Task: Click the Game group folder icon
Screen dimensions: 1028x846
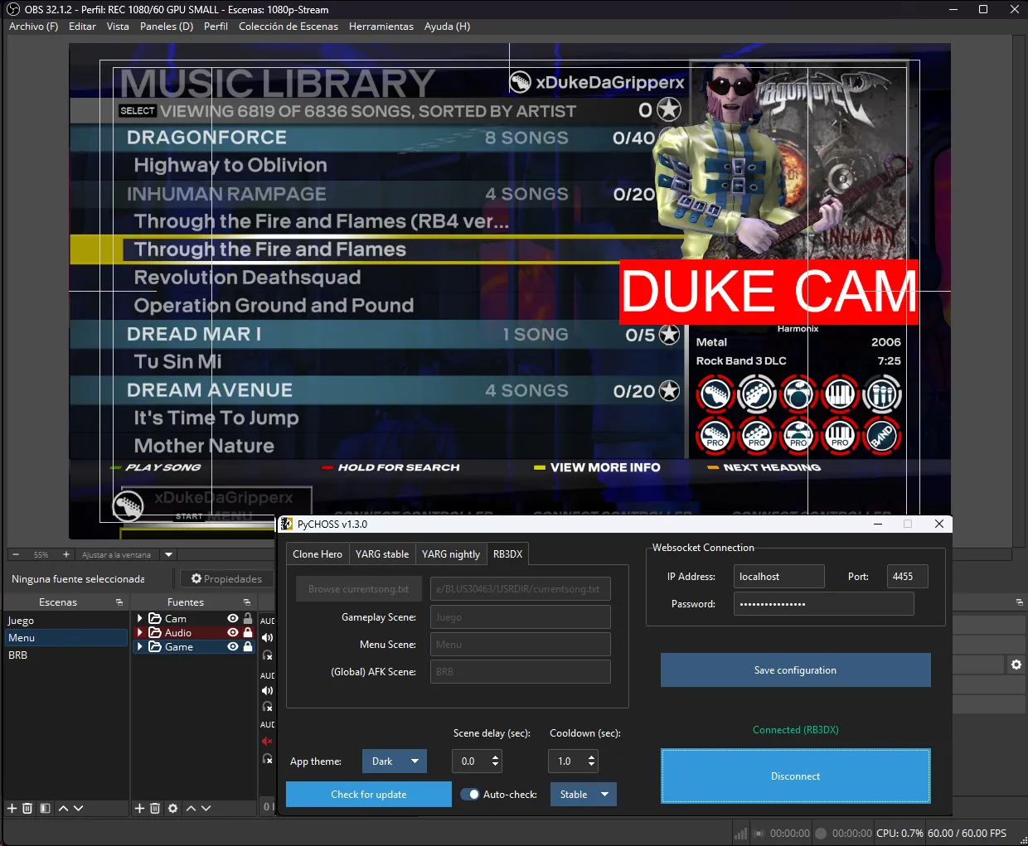Action: click(155, 646)
